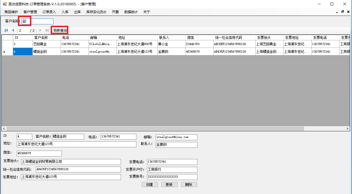The height and width of the screenshot is (194, 352).
Task: Click the selected ID cell with value 4
Action: click(23, 52)
